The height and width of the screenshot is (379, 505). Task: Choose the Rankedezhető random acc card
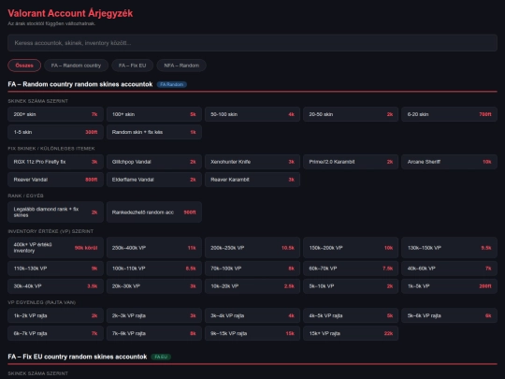(154, 212)
